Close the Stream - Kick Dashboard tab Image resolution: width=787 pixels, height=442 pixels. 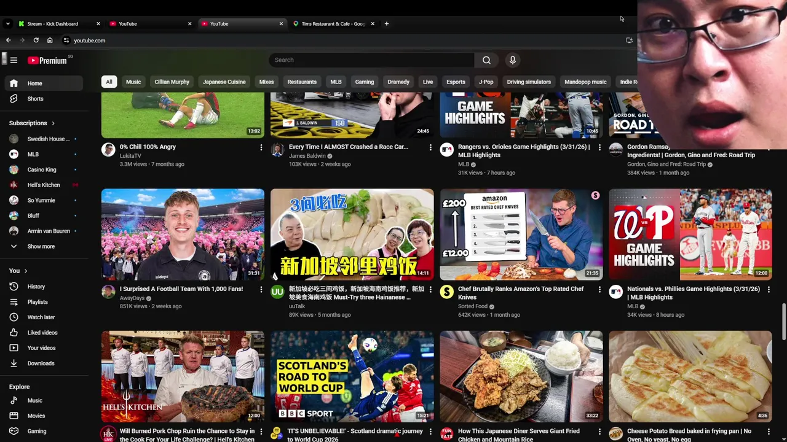click(98, 24)
